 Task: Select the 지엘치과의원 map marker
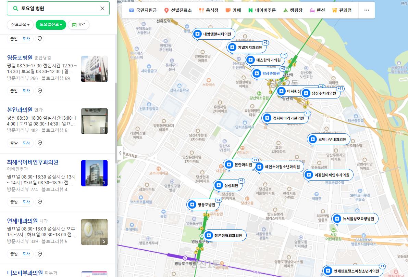(247, 48)
